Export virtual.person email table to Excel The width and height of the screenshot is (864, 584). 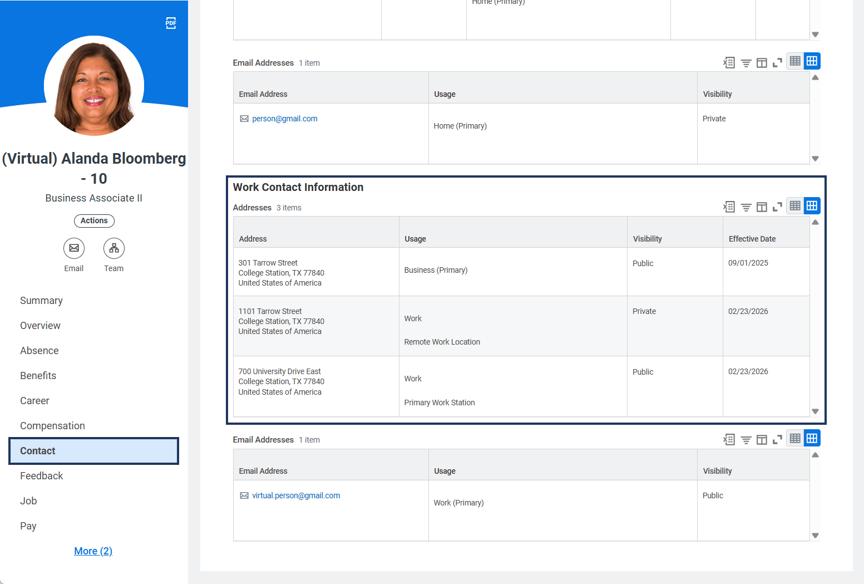[729, 440]
